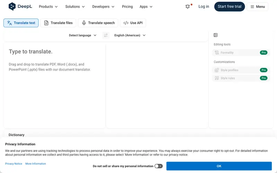
Task: Click the Privacy Information heading
Action: (20, 144)
